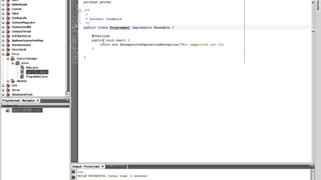The width and height of the screenshot is (321, 180).
Task: Click the error lightbulb hint in editor gutter
Action: click(76, 27)
